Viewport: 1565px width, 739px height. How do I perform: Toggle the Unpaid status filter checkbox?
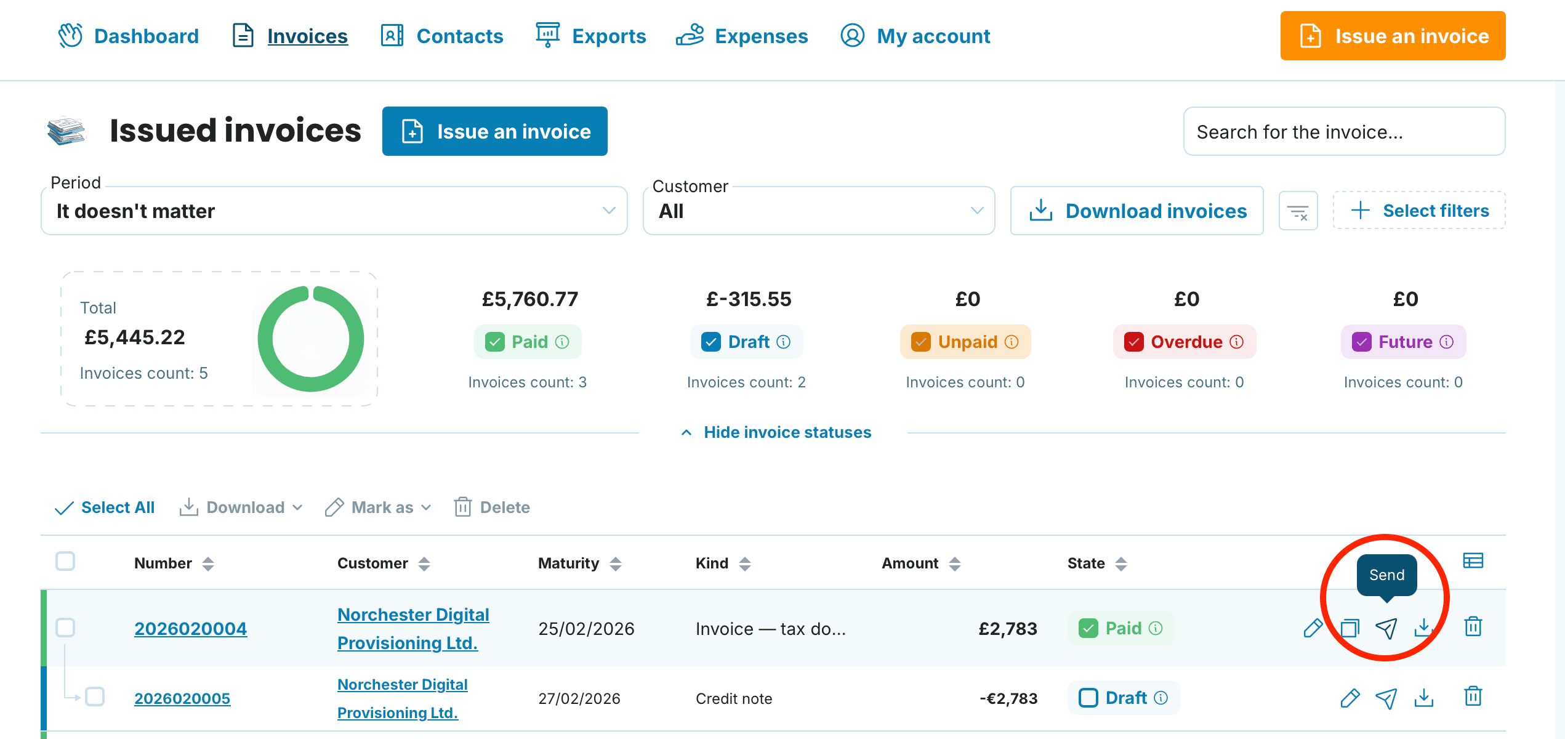(x=921, y=342)
